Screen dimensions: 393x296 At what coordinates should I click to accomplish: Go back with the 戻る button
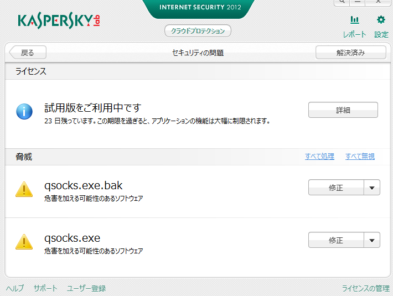point(28,53)
